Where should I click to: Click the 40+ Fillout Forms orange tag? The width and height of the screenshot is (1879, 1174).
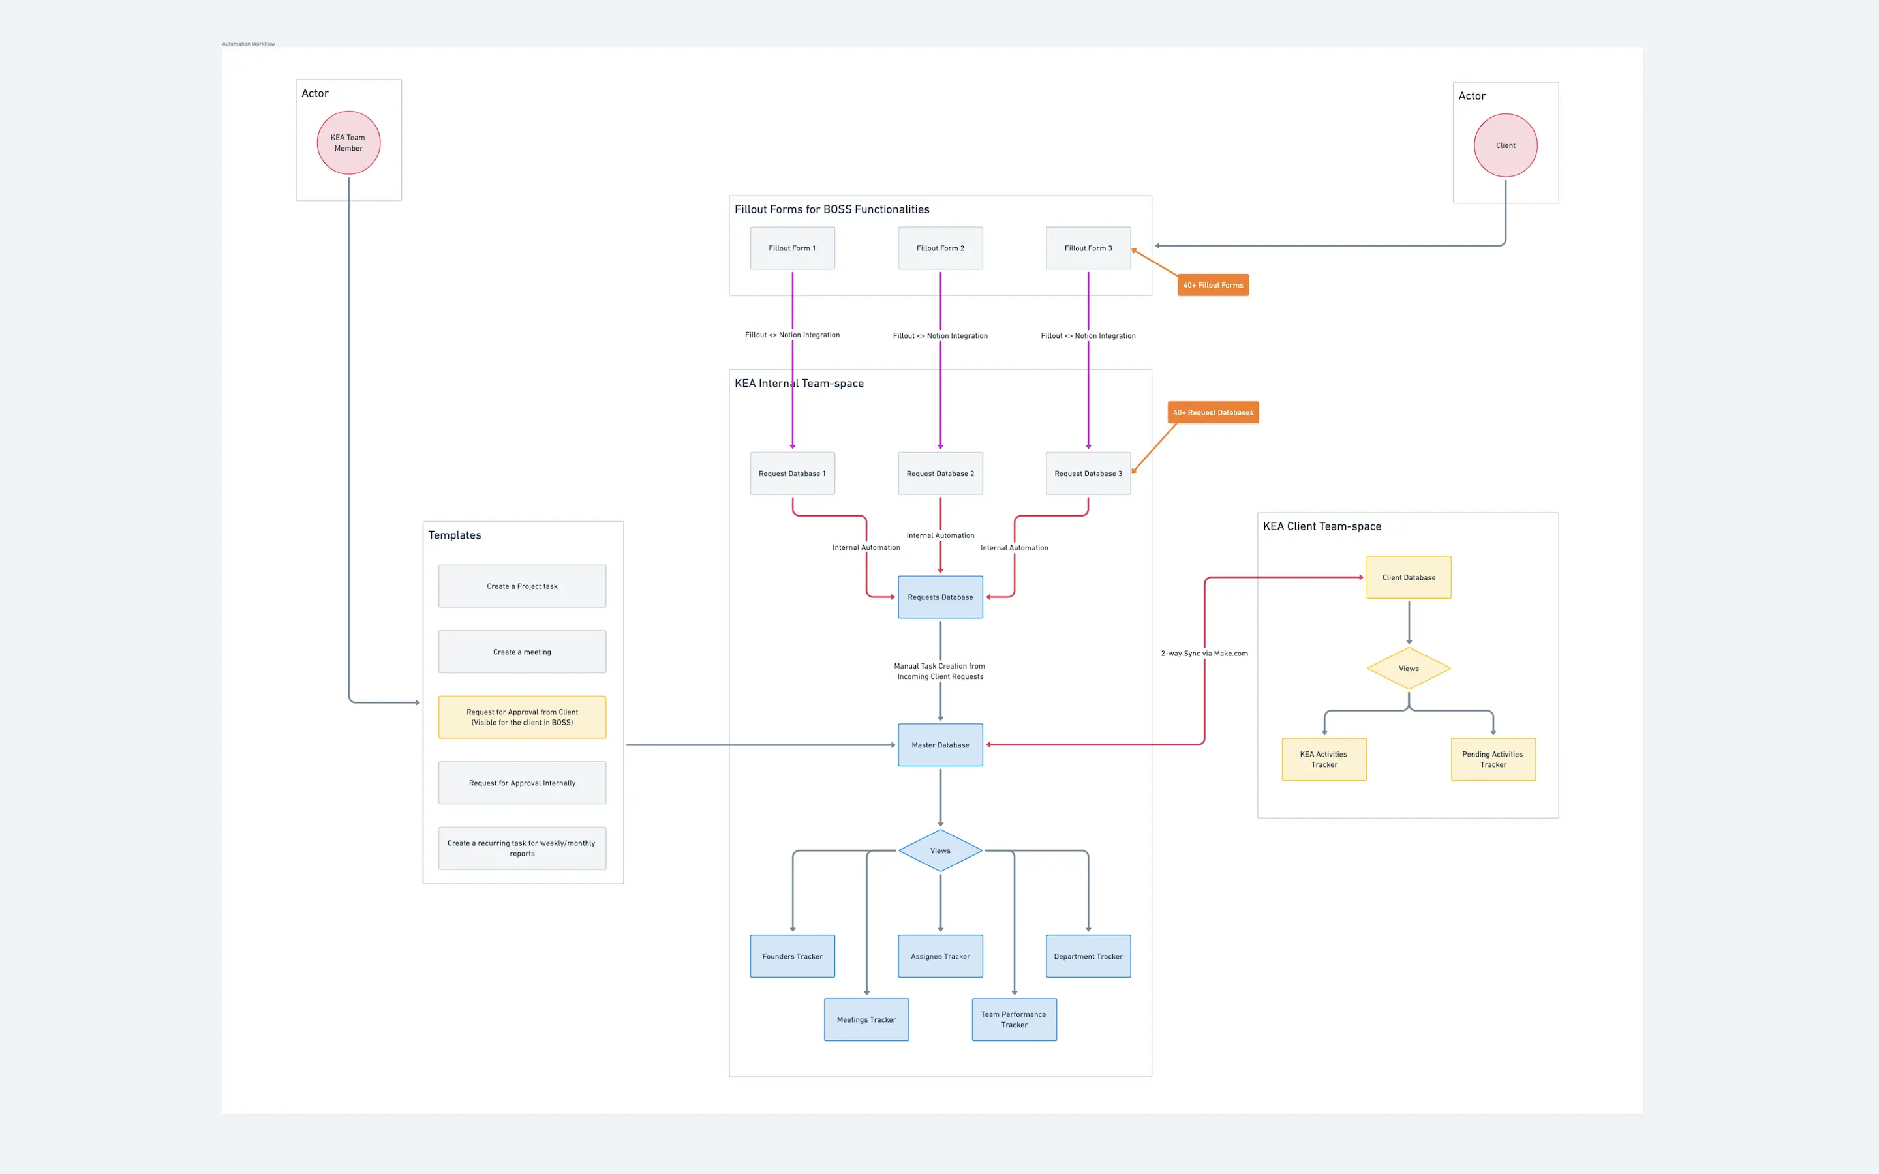(1212, 285)
